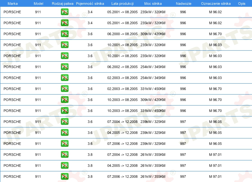Select M 97.01 in the 07.2004 row
Screen dimensions: 252x182
click(x=215, y=155)
